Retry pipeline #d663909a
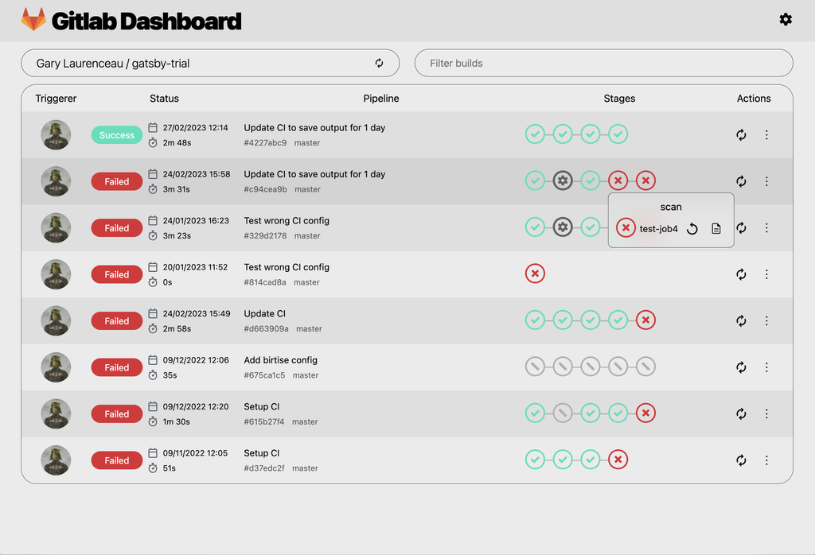 [x=741, y=321]
